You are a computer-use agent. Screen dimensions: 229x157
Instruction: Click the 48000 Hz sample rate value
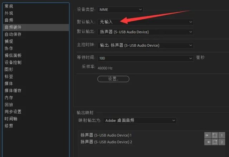pos(105,68)
